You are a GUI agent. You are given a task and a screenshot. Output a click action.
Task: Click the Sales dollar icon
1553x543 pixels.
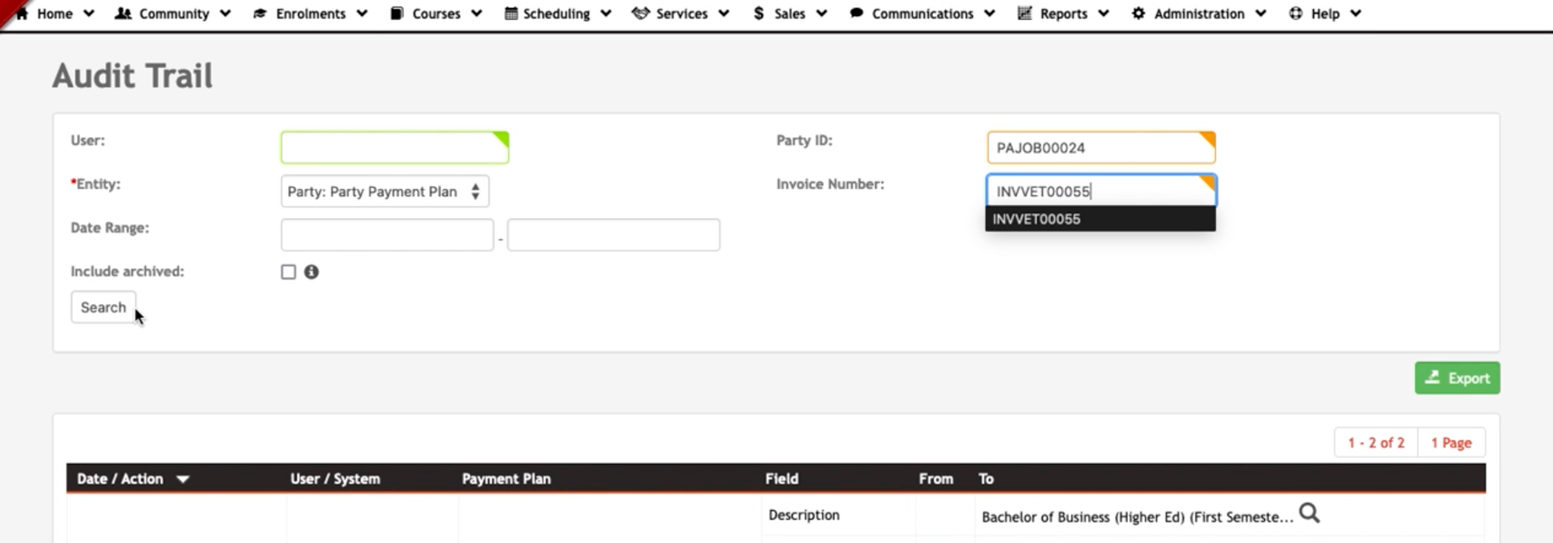759,14
